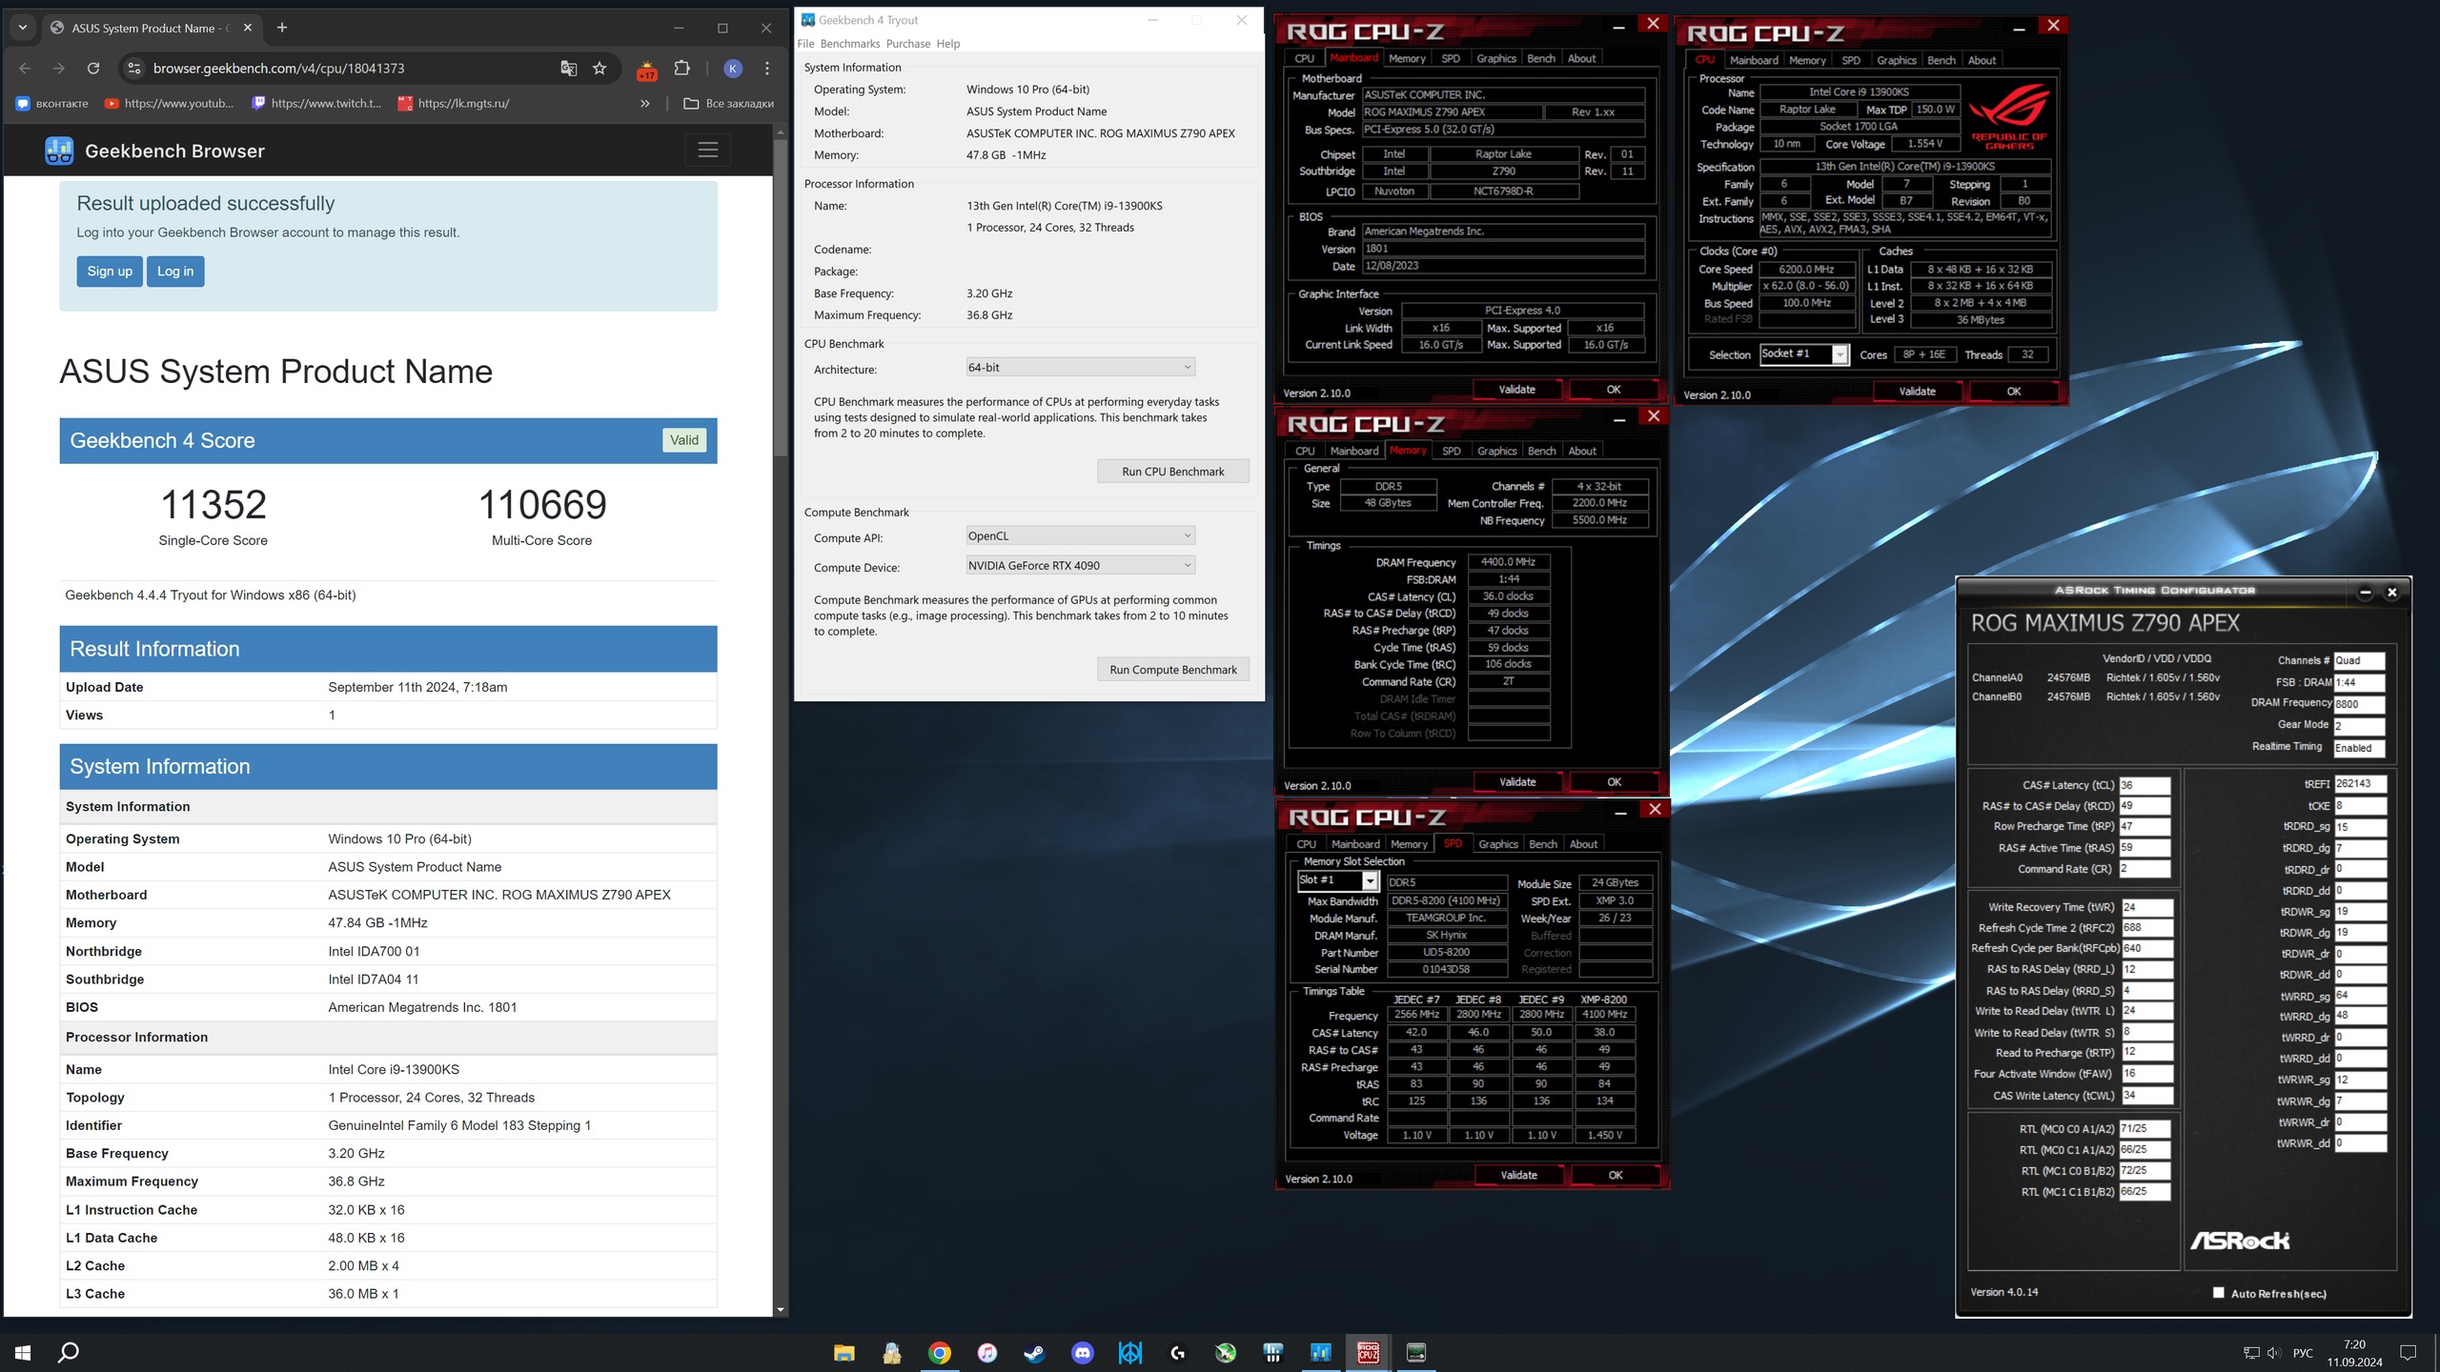Click the Run CPU Benchmark button
Image resolution: width=2440 pixels, height=1372 pixels.
click(1173, 472)
